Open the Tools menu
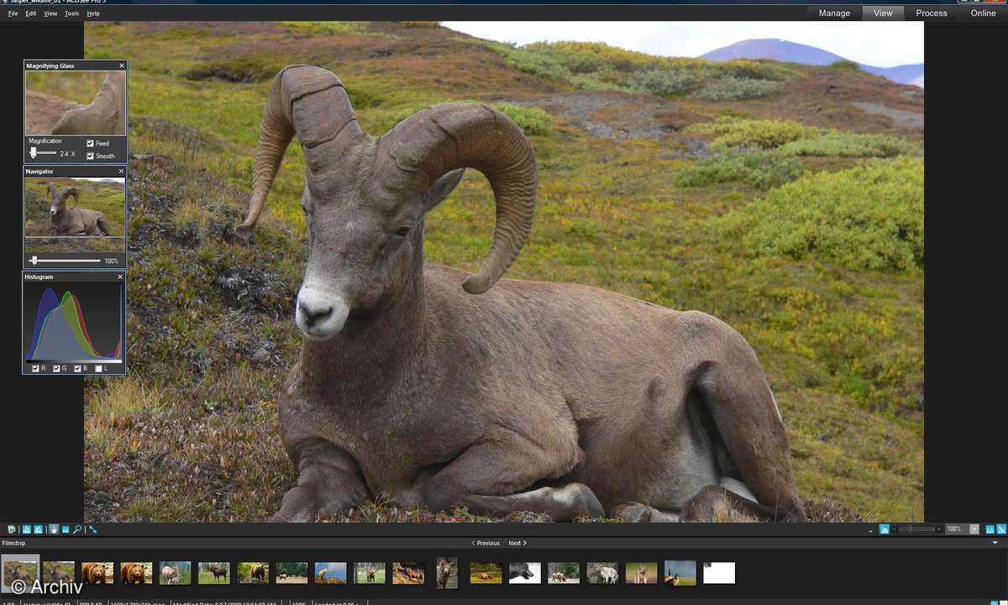1008x605 pixels. pyautogui.click(x=72, y=13)
